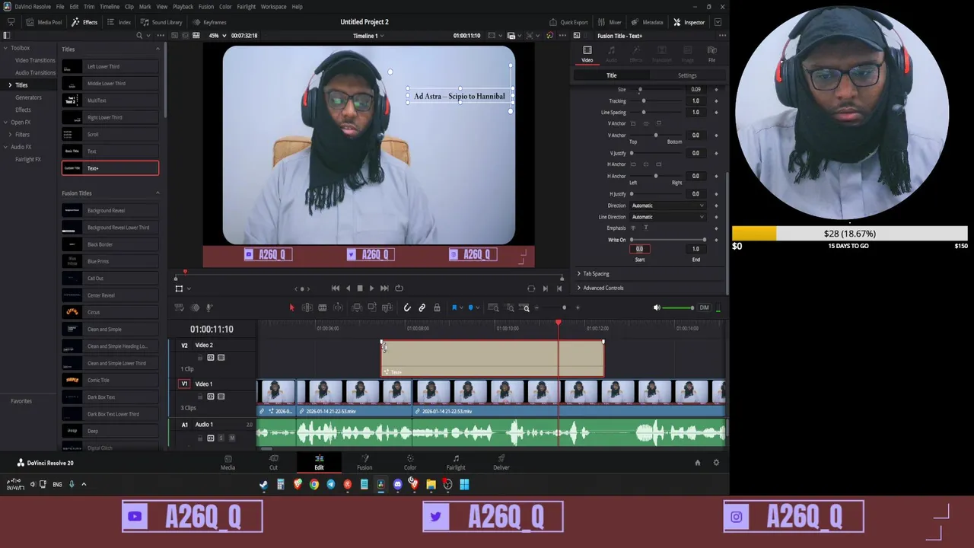Switch to the Fusion page
974x548 pixels.
click(364, 462)
